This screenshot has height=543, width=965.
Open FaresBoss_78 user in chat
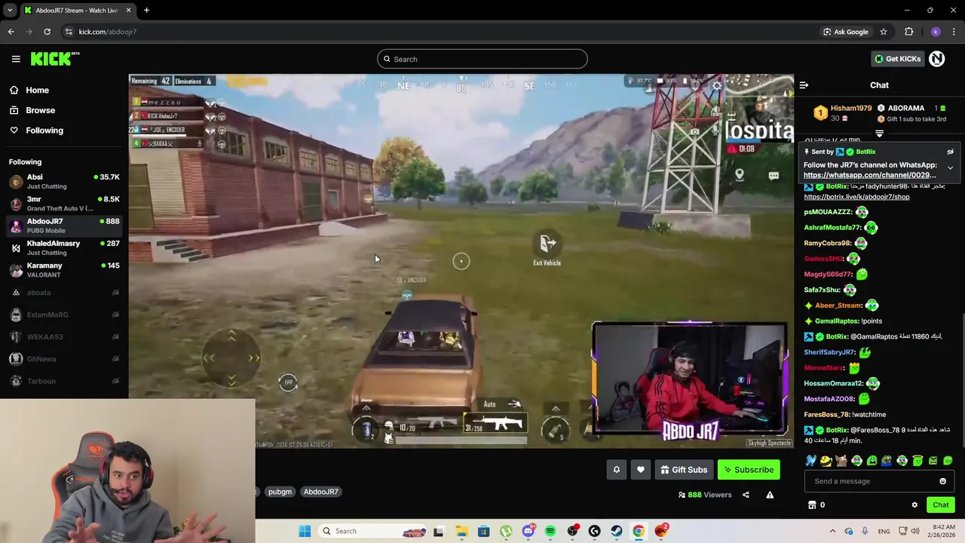point(827,414)
